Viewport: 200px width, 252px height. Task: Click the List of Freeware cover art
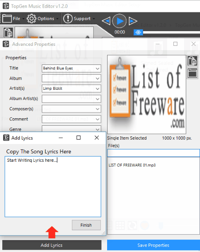pyautogui.click(x=147, y=95)
